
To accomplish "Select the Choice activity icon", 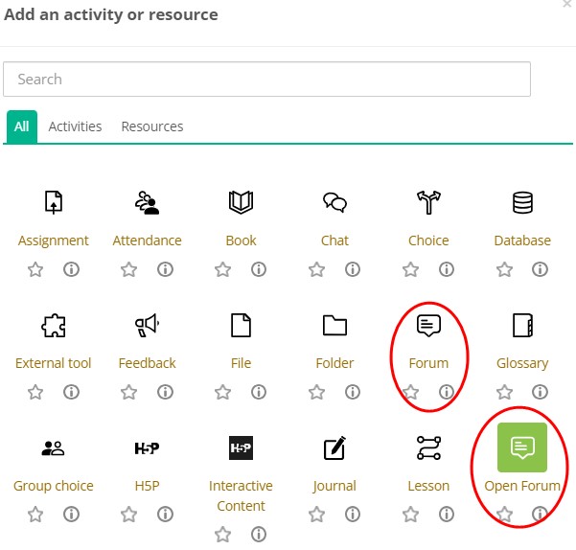I will [428, 202].
